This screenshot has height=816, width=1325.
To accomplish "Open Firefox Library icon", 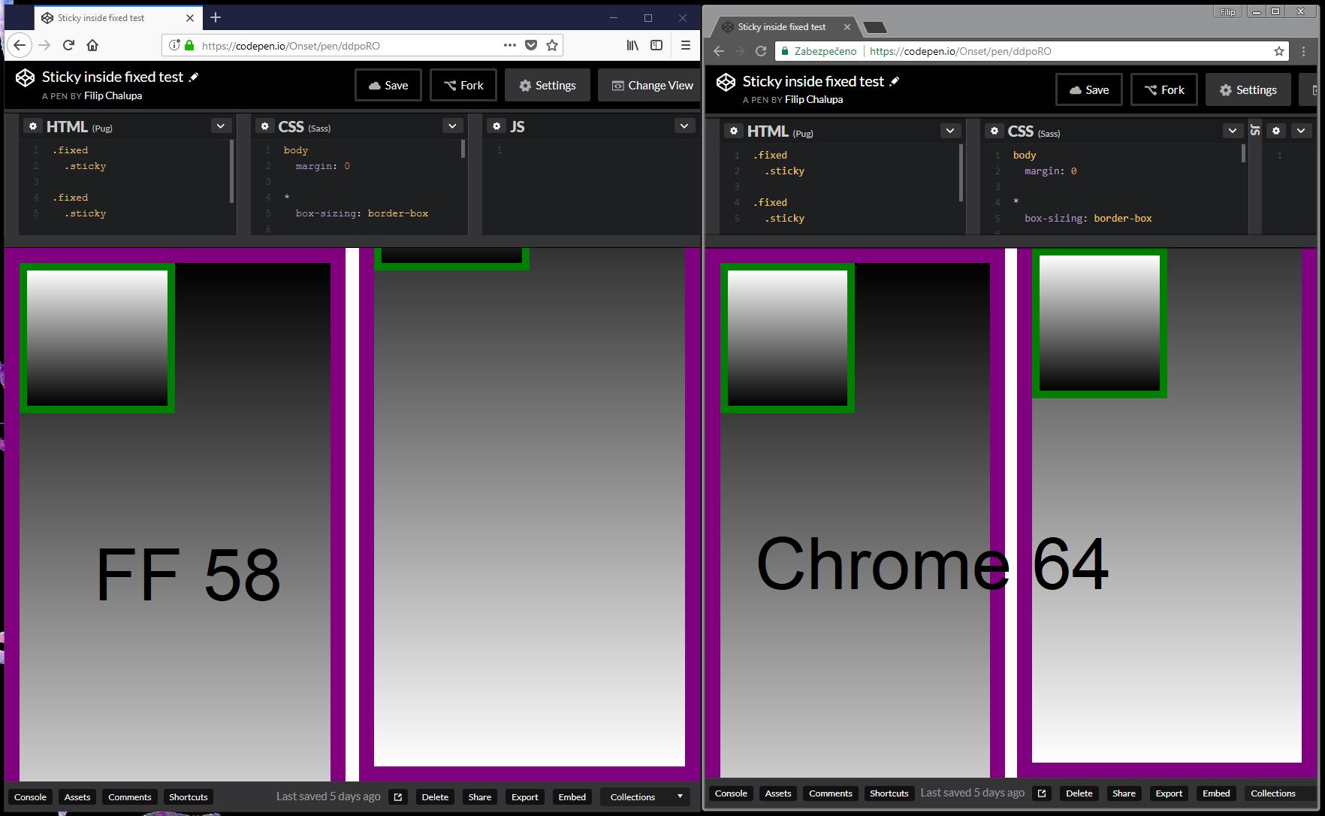I will click(632, 45).
